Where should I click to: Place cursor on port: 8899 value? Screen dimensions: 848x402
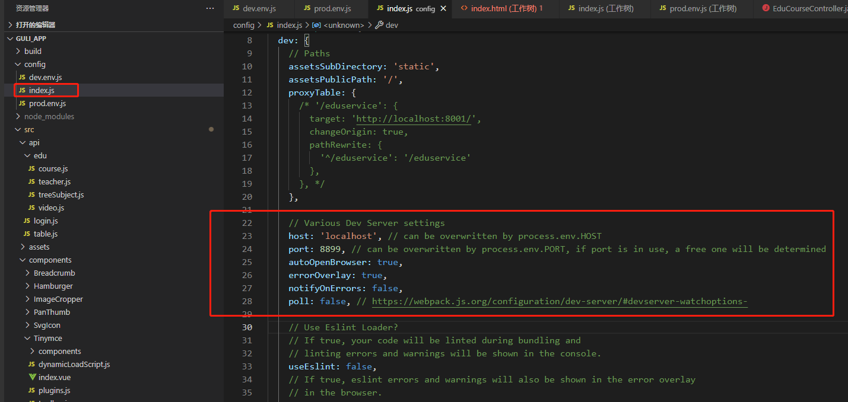coord(330,249)
